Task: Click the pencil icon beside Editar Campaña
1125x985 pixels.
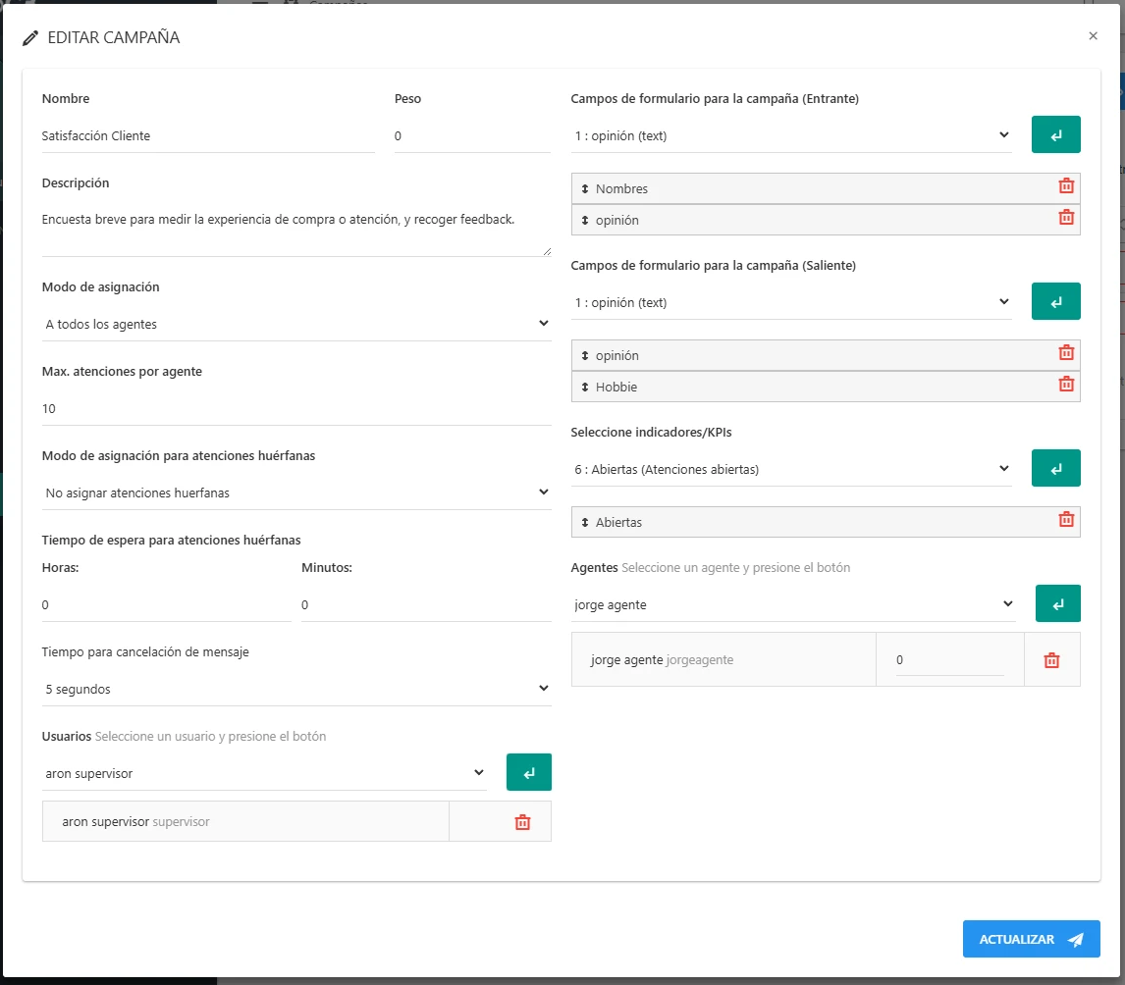Action: pos(30,38)
